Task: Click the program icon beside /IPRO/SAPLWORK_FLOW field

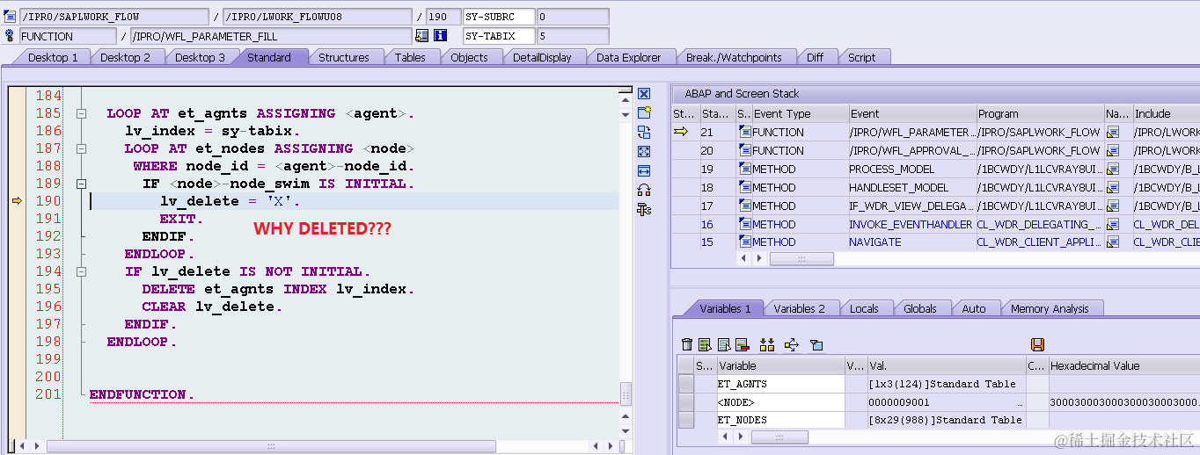Action: pos(10,17)
